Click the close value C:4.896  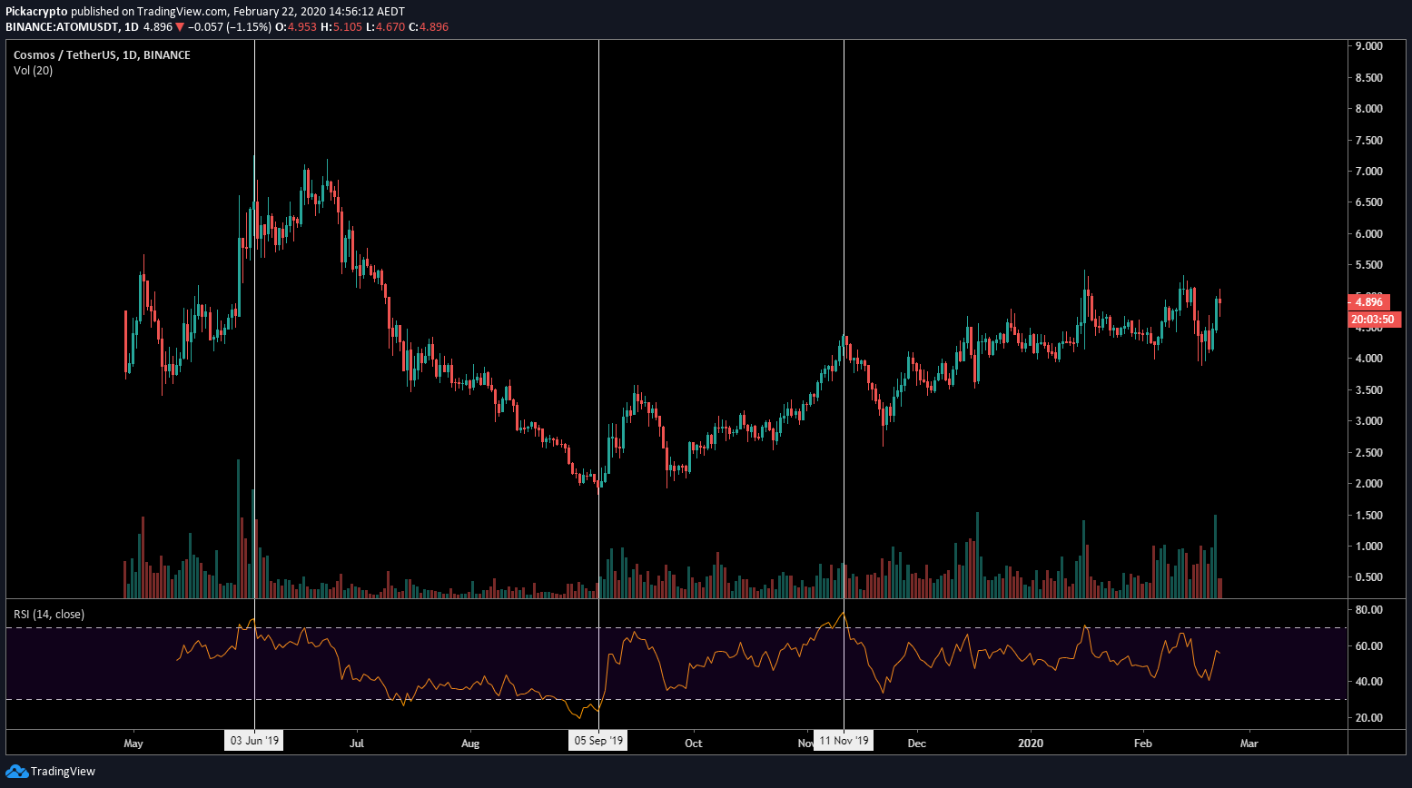coord(429,27)
